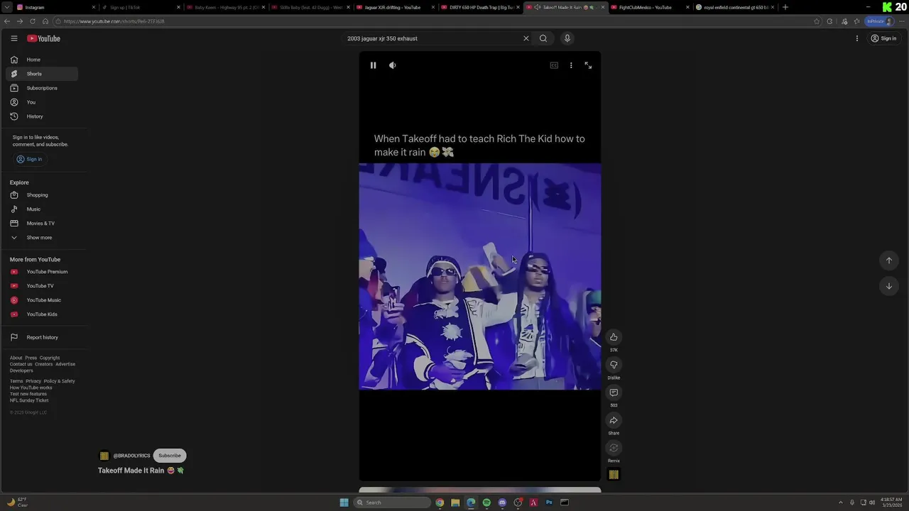Viewport: 909px width, 511px height.
Task: Go to the next Short with down arrow
Action: point(888,286)
